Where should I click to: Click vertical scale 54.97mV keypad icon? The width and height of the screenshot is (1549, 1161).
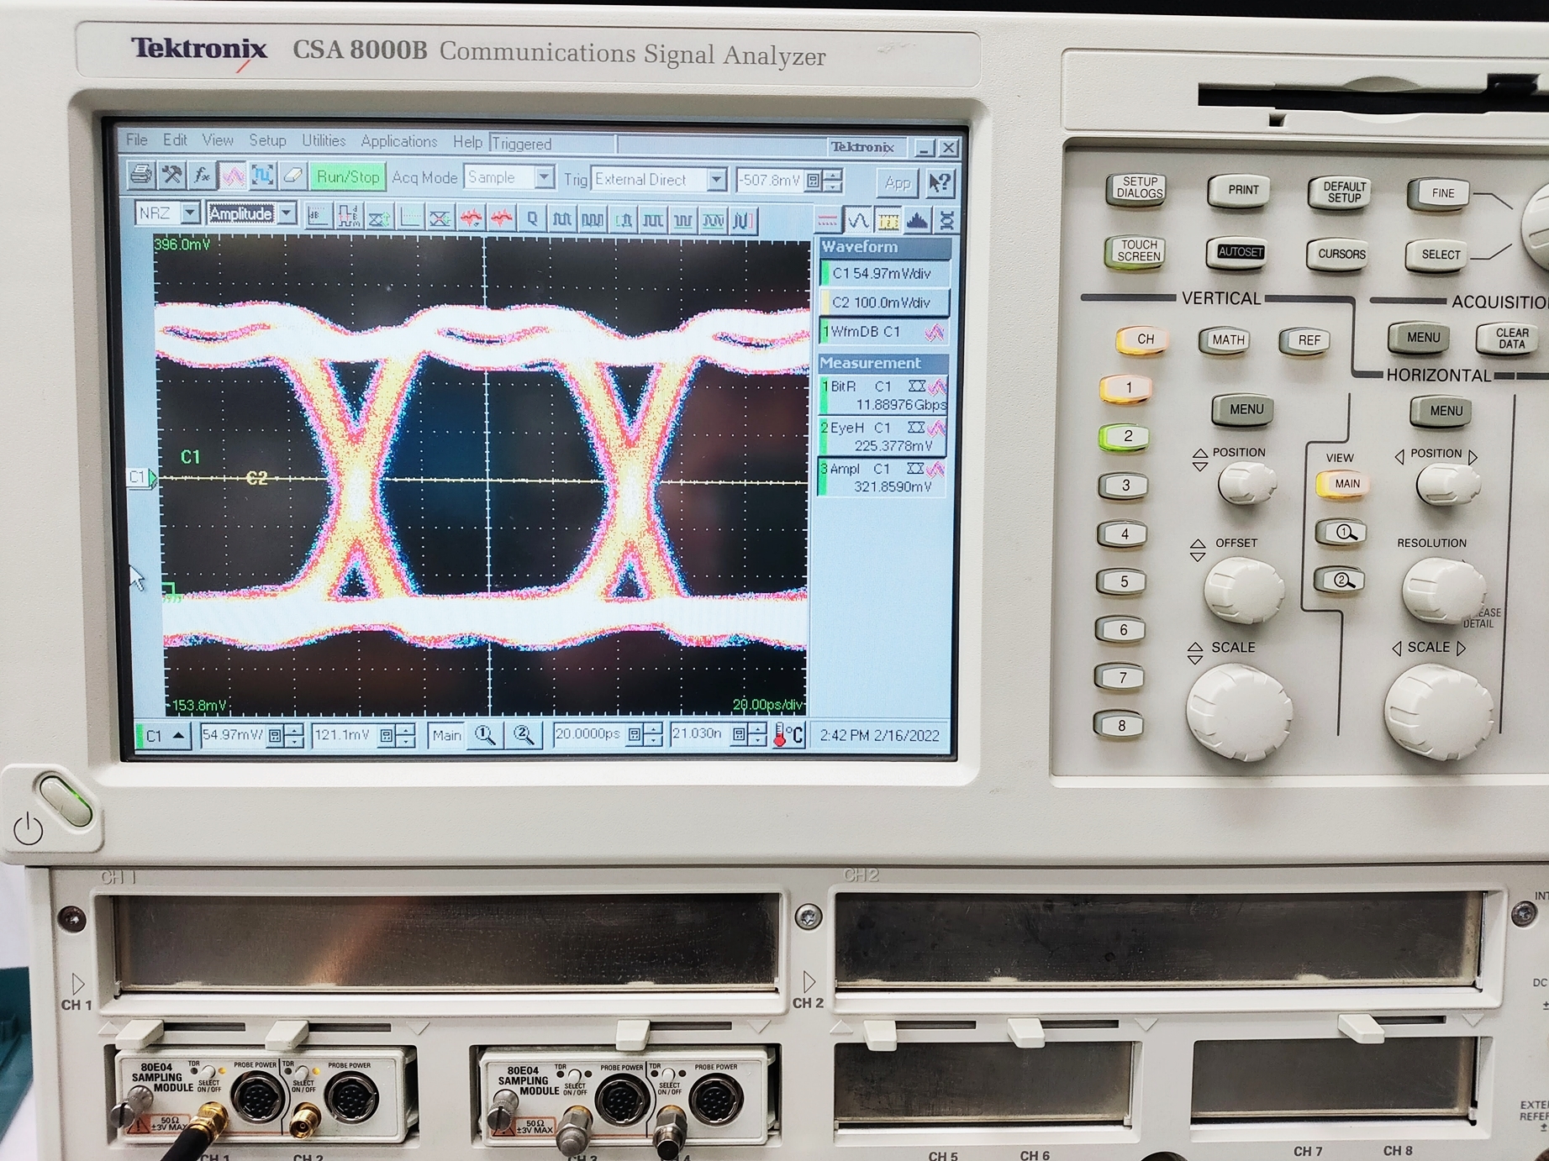pyautogui.click(x=275, y=736)
